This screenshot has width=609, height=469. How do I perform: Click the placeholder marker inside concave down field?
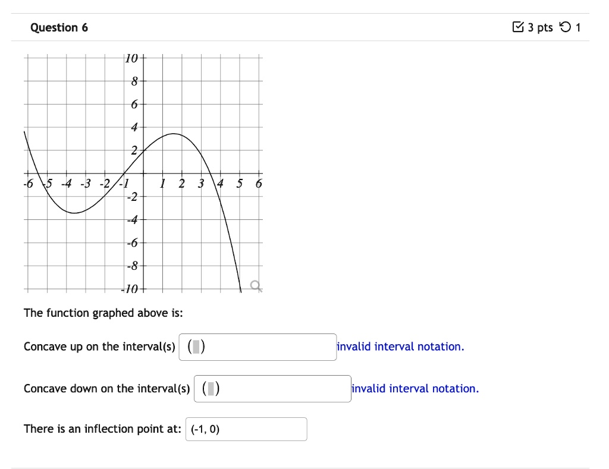click(212, 388)
